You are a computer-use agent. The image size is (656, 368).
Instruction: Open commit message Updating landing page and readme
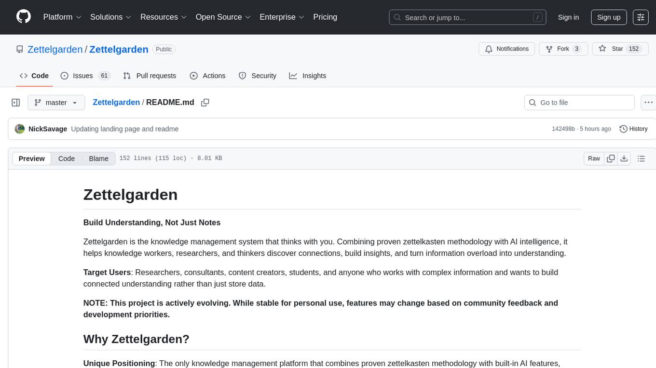point(125,129)
